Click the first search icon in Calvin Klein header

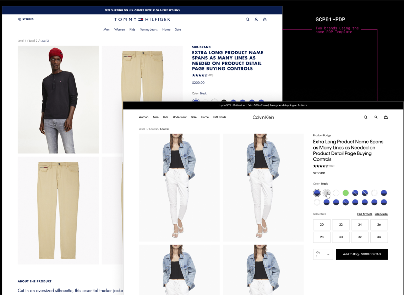[x=365, y=117]
